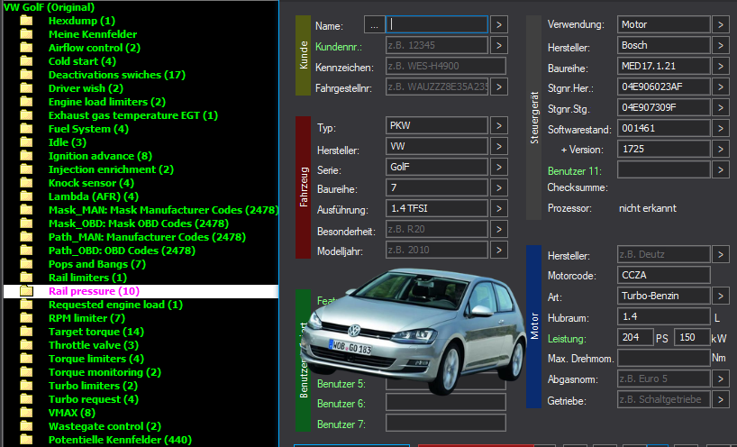Open Target torque (14) folder

[96, 332]
